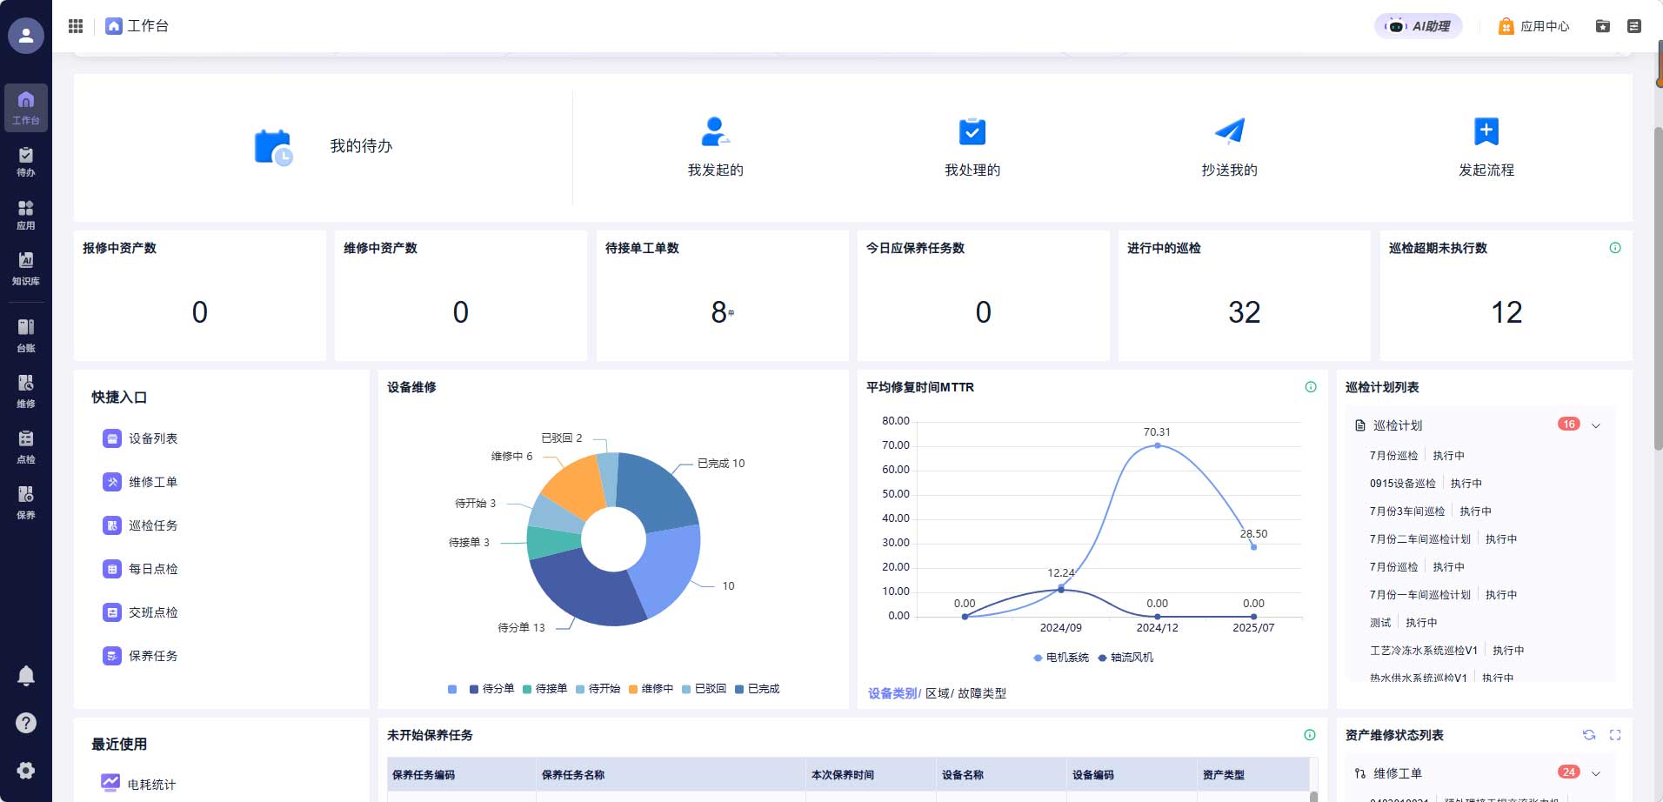The width and height of the screenshot is (1663, 802).
Task: Refresh the 资产维修状态列表 panel
Action: pos(1589,735)
